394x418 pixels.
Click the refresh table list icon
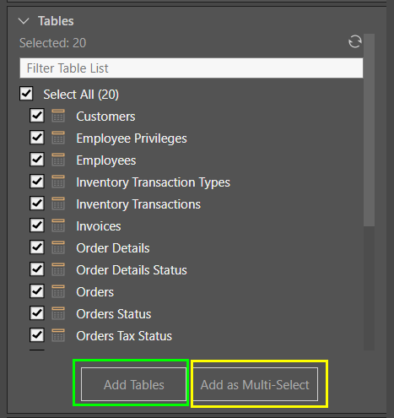(x=355, y=42)
